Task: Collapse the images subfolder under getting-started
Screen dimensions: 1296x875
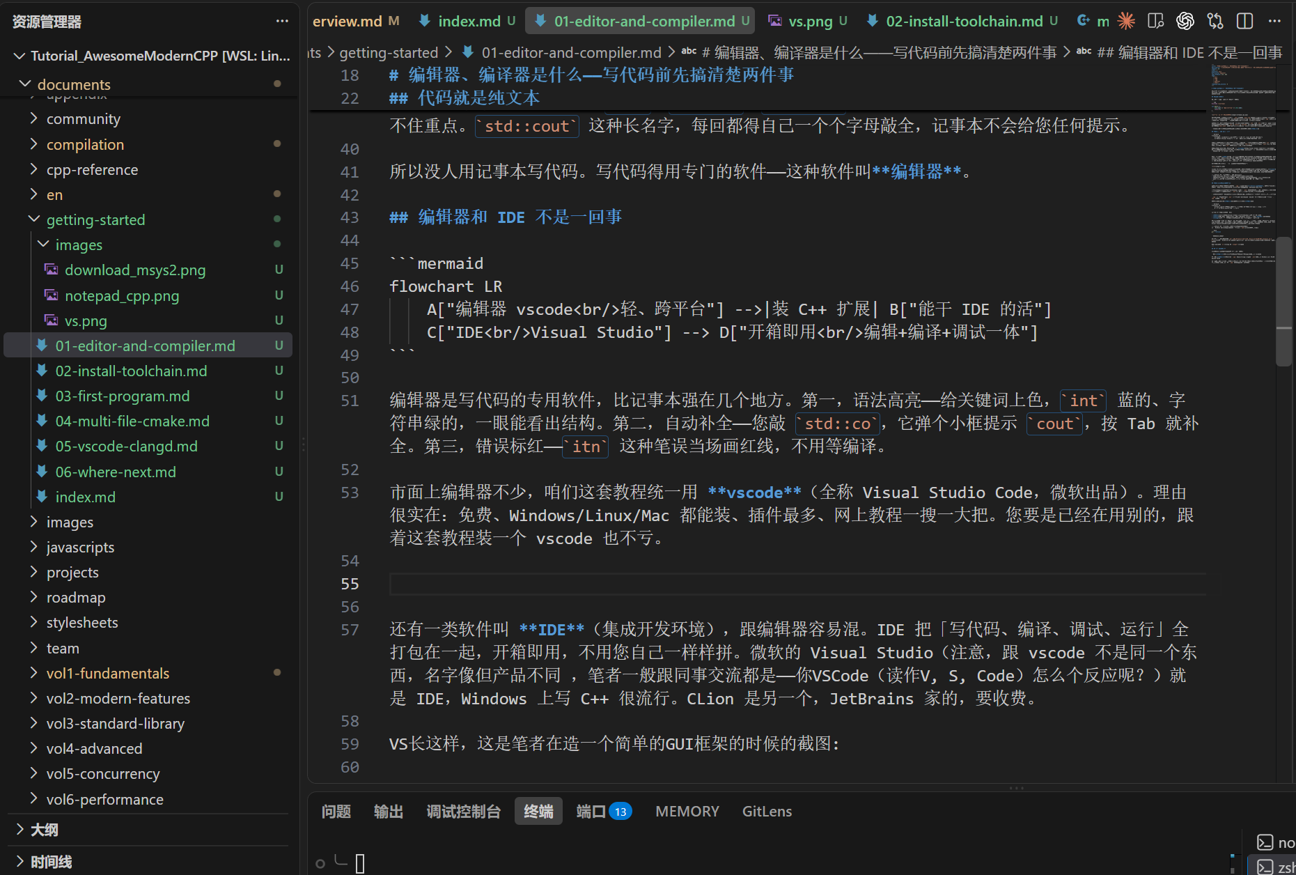Action: 43,245
